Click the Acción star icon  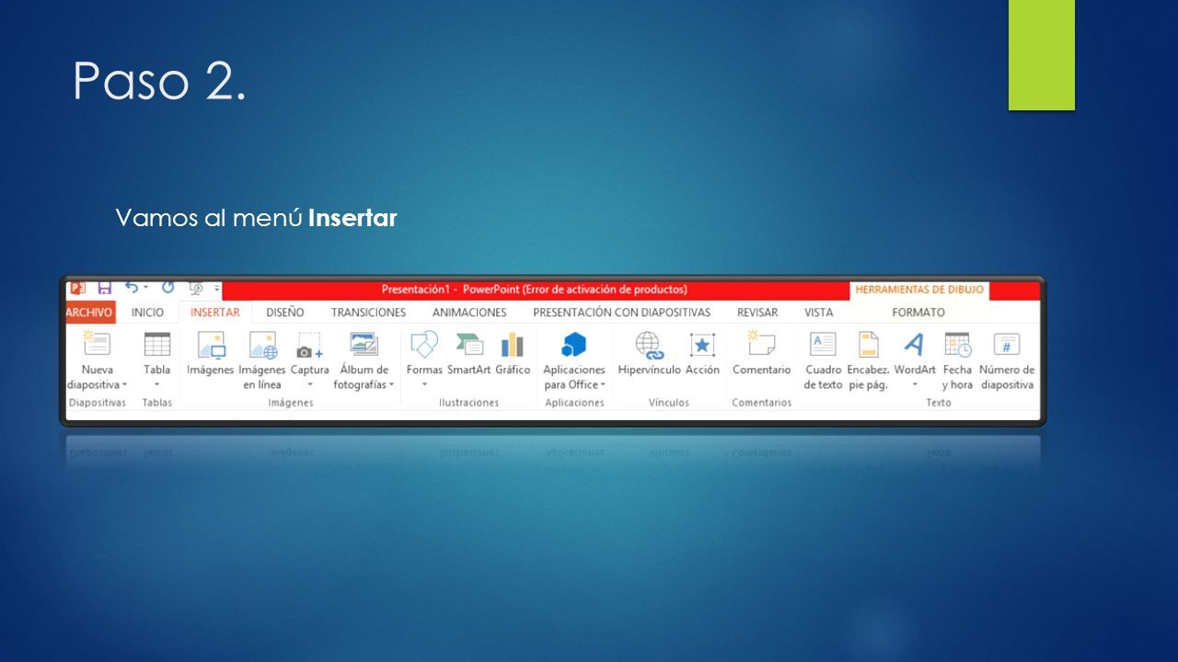pyautogui.click(x=702, y=345)
